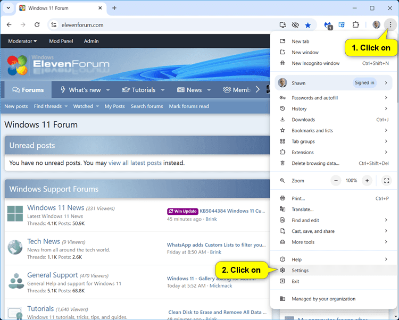Expand the Tab groups submenu
Viewport: 399px width, 320px height.
[x=334, y=141]
